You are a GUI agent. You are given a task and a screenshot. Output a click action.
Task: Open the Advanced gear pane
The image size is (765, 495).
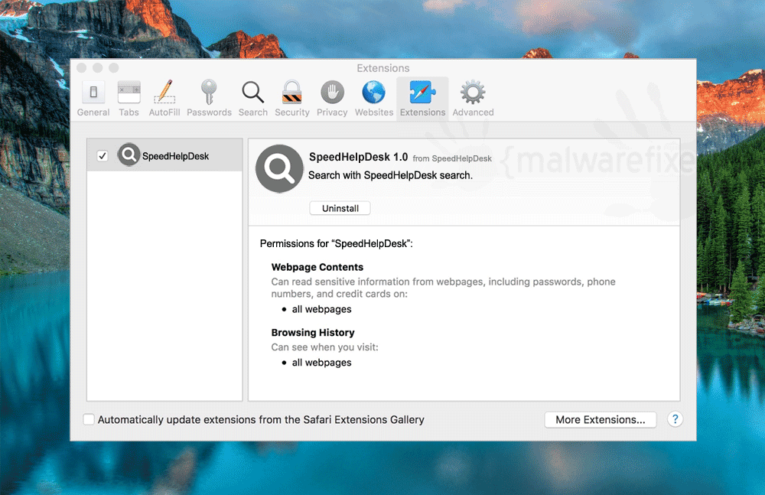tap(473, 99)
